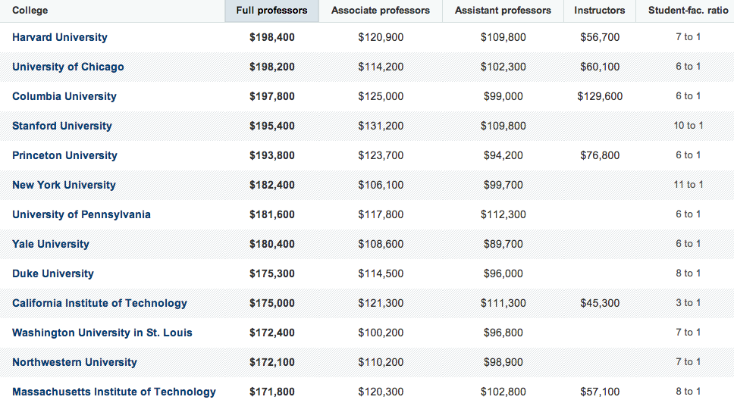This screenshot has height=403, width=734.
Task: Sort by Full professors column
Action: pos(271,11)
